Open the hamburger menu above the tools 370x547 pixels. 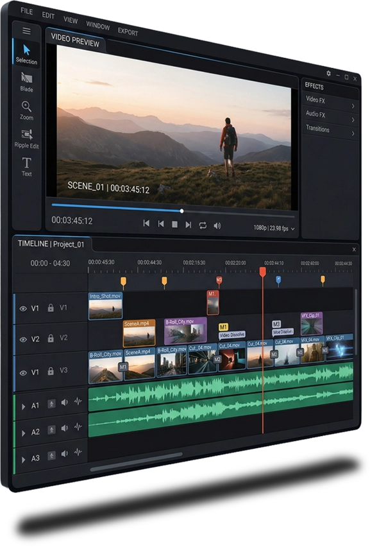tap(26, 31)
